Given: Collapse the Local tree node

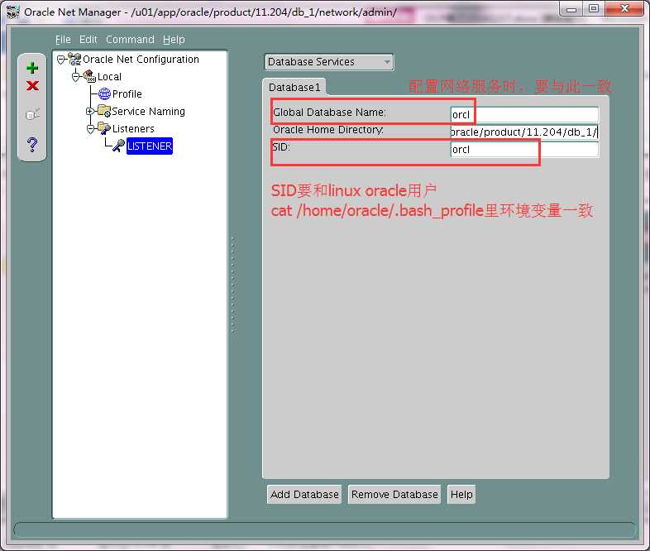Looking at the screenshot, I should pos(76,77).
